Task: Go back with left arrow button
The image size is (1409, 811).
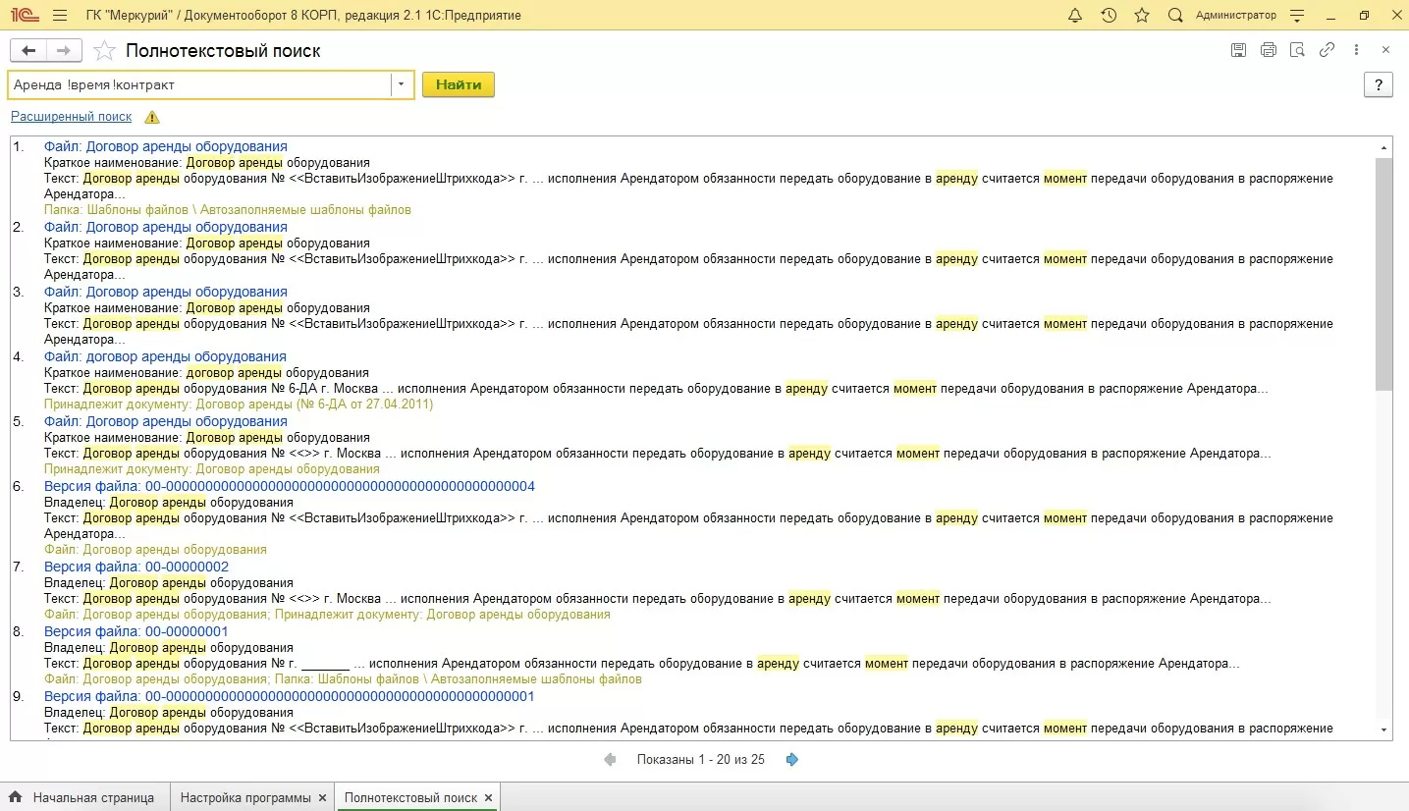Action: 28,51
